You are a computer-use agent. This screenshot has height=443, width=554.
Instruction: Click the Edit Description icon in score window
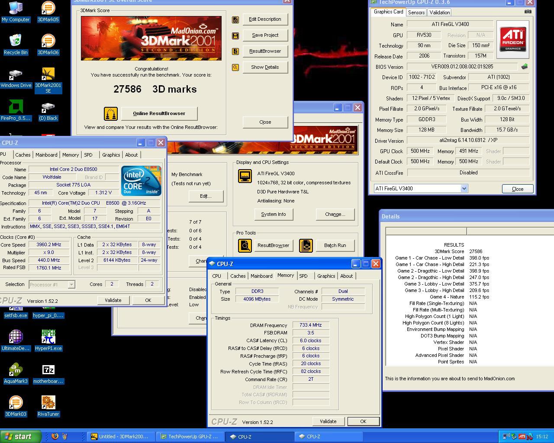235,19
